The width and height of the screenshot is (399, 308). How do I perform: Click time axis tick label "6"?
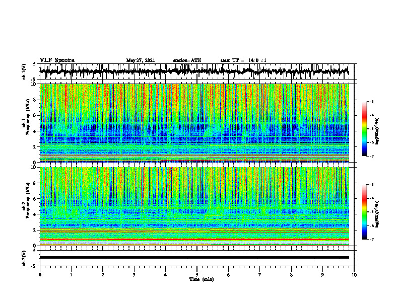pos(229,275)
